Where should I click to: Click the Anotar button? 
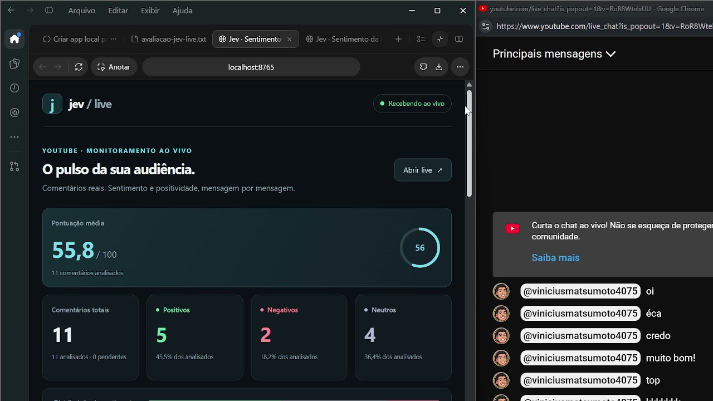tap(114, 67)
